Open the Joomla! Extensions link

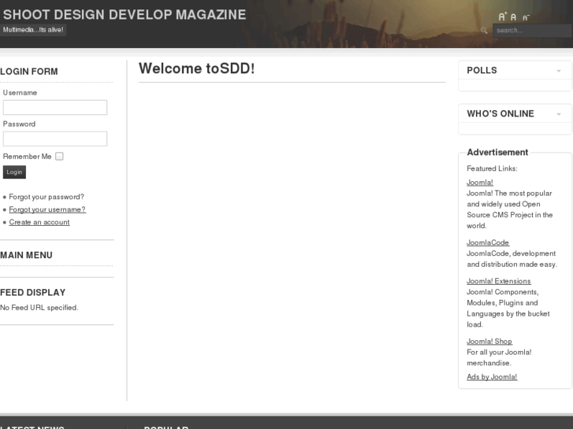coord(498,281)
